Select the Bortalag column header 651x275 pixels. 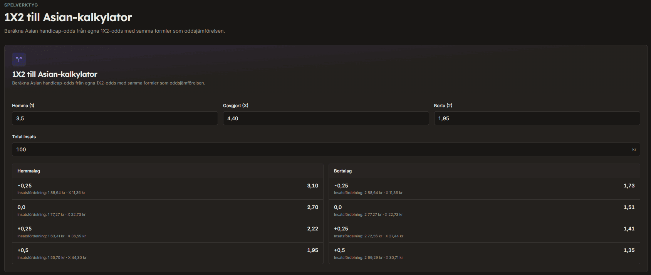tap(343, 171)
